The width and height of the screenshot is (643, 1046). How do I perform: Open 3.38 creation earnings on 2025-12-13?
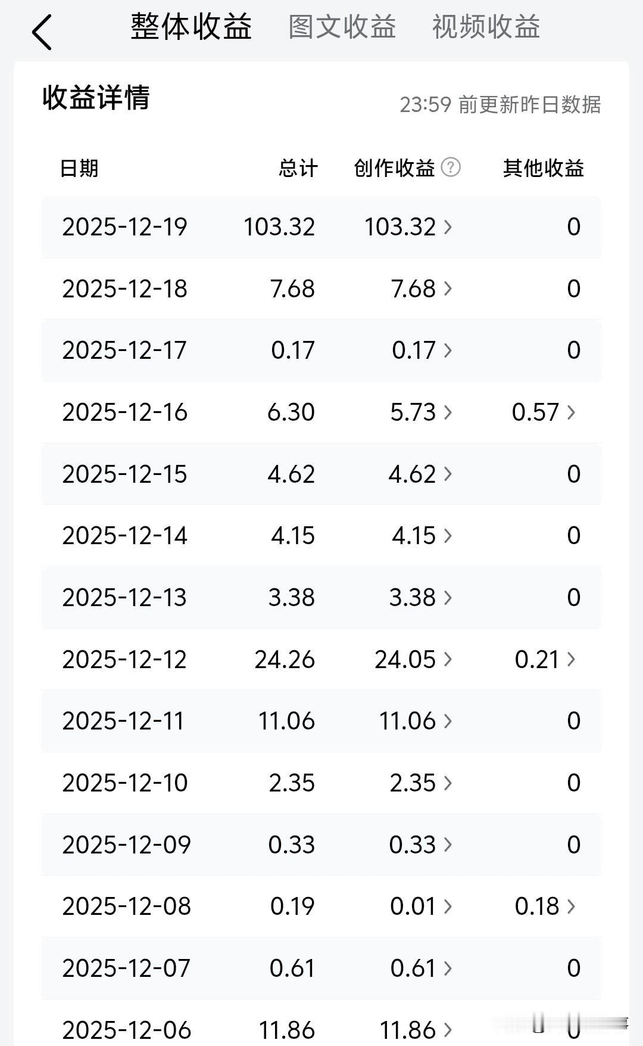(x=421, y=598)
